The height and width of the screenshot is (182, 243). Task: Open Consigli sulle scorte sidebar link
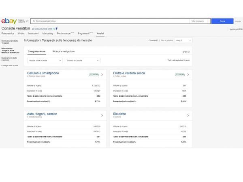[x=10, y=66]
